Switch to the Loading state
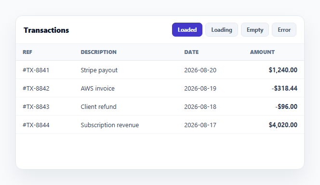This screenshot has width=320, height=185. coord(222,30)
